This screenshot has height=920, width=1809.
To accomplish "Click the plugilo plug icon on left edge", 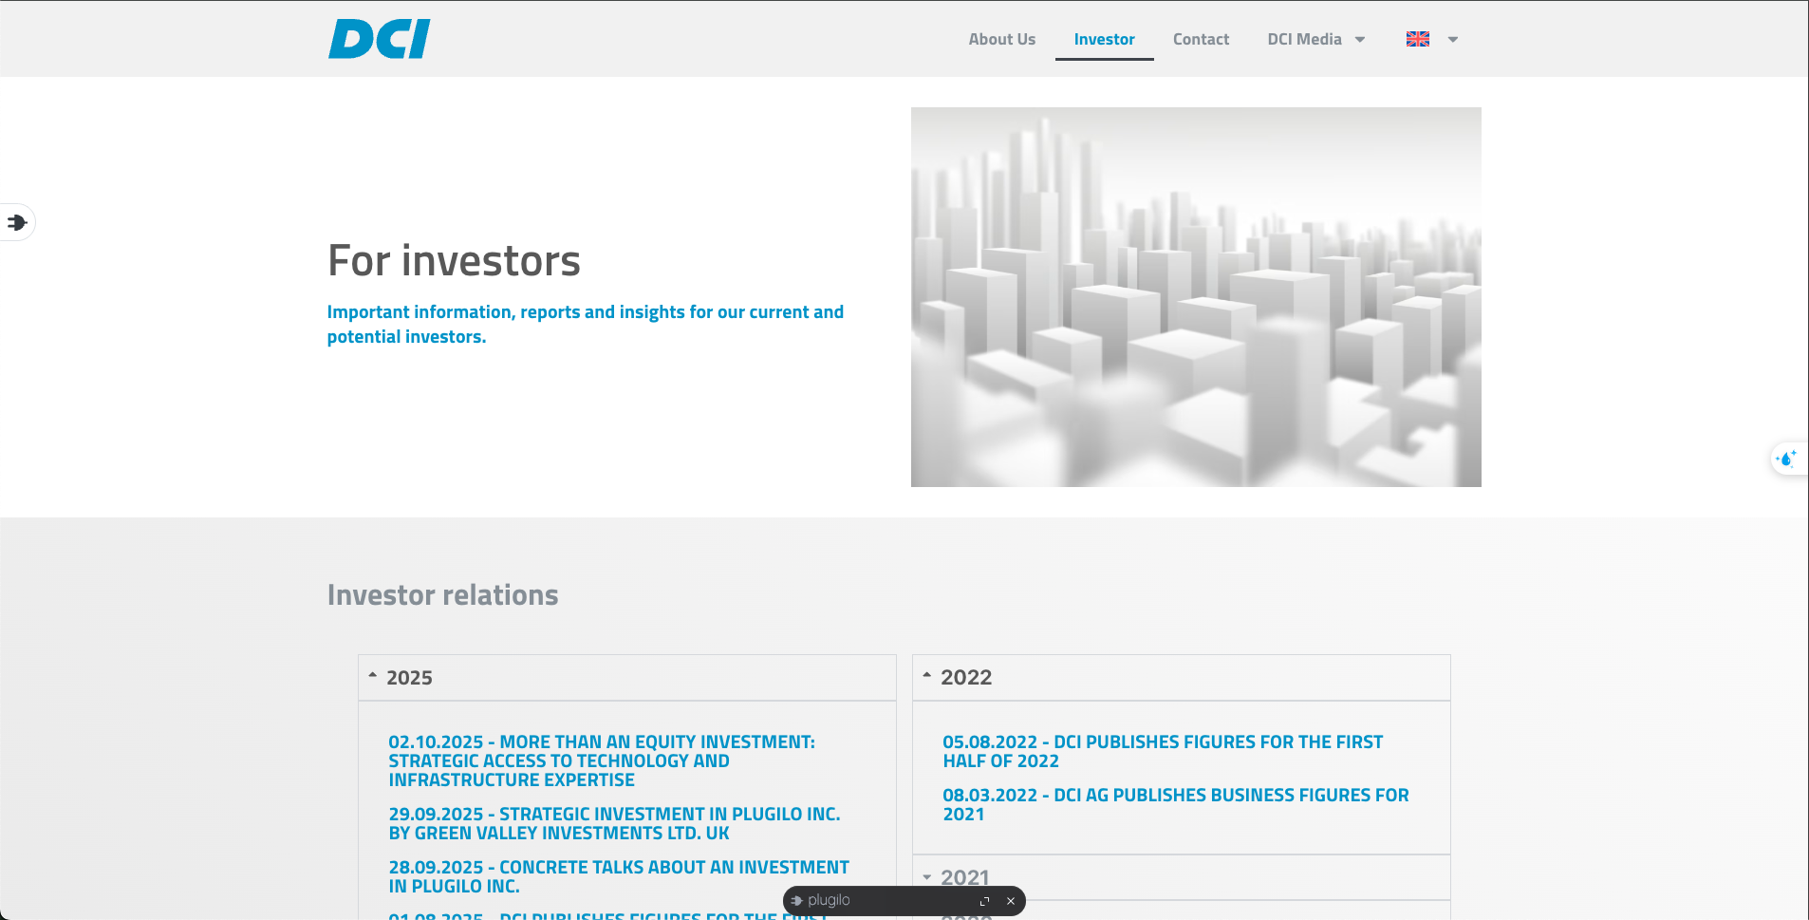I will point(17,222).
